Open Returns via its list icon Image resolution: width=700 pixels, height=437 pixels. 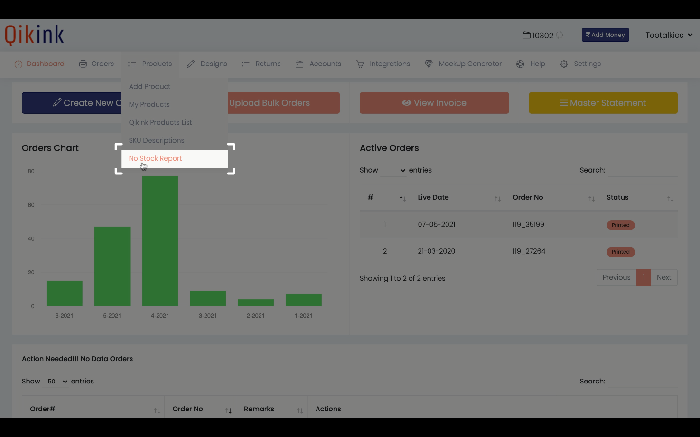(x=245, y=64)
